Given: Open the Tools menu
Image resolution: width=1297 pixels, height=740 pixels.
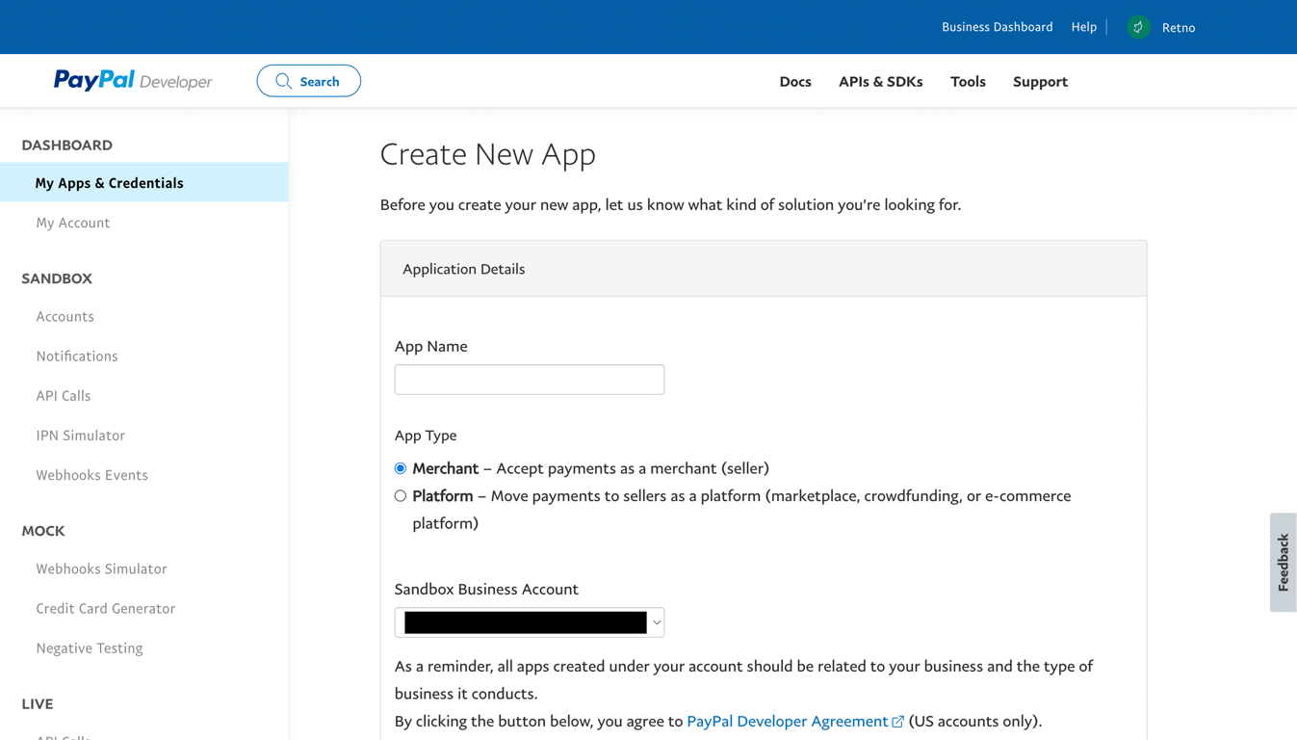Looking at the screenshot, I should [968, 82].
